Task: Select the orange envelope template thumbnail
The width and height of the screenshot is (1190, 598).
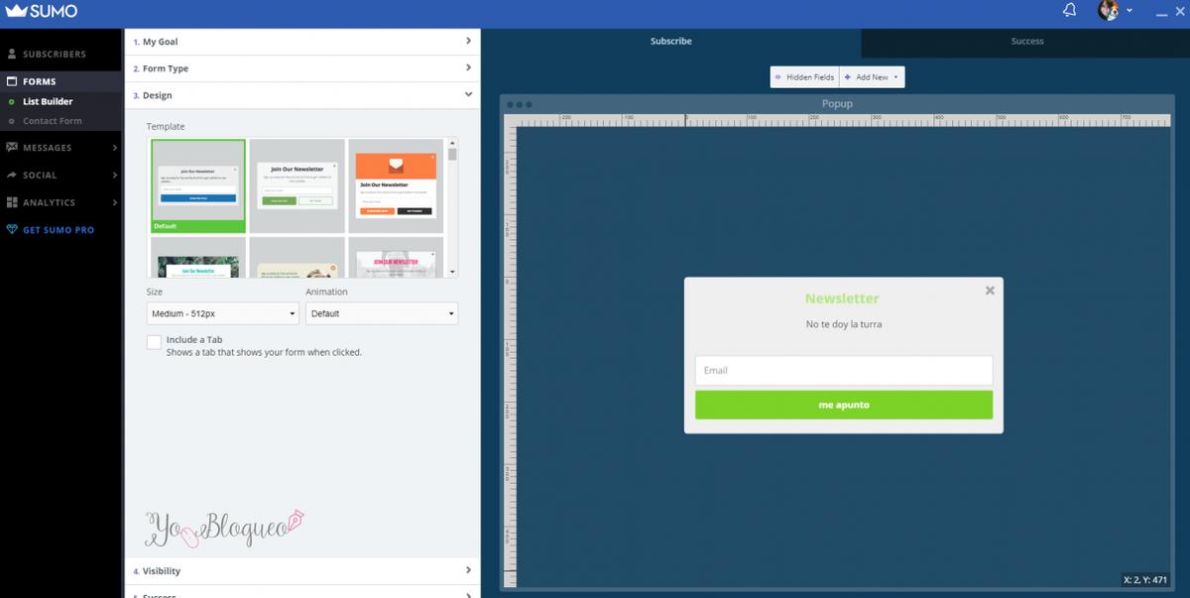Action: 396,185
